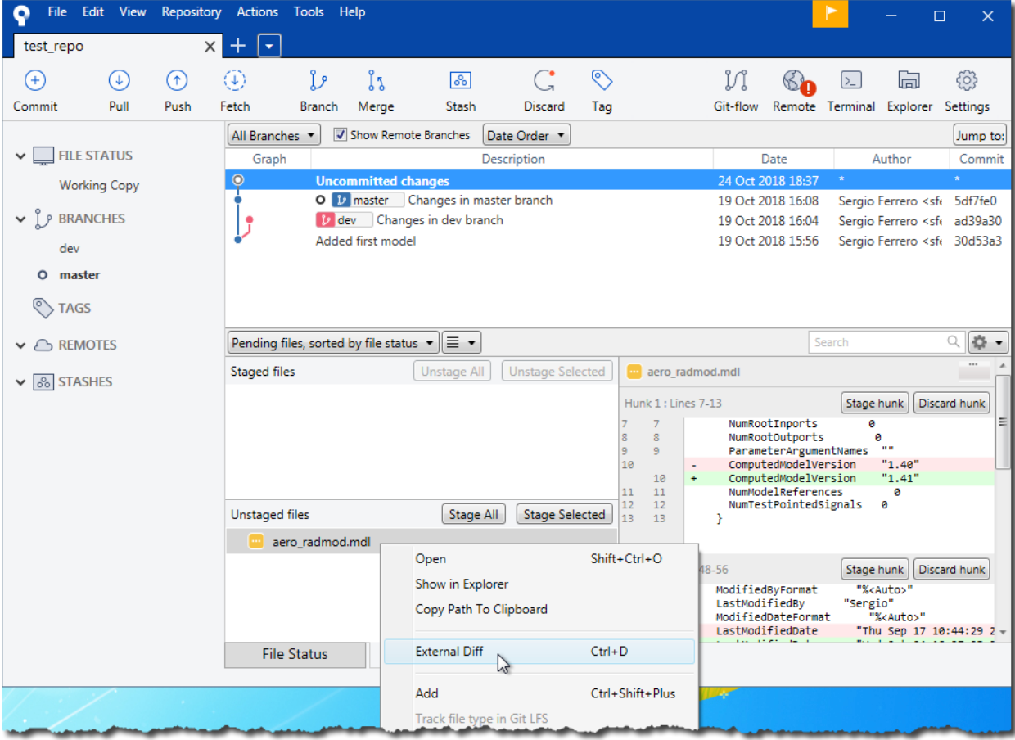Image resolution: width=1015 pixels, height=740 pixels.
Task: Open Git-flow from toolbar
Action: (x=736, y=80)
